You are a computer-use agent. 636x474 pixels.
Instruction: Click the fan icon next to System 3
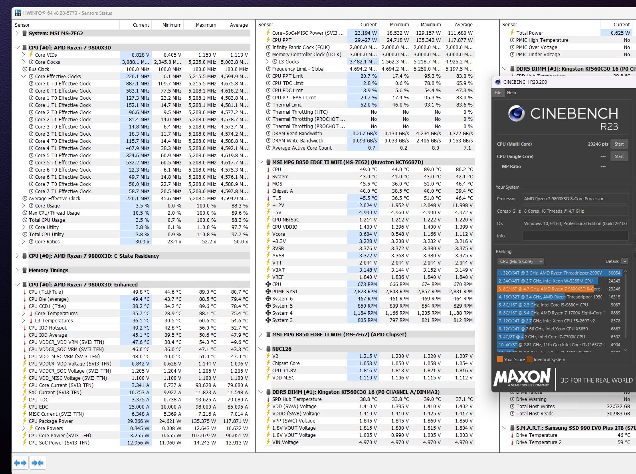coord(268,320)
